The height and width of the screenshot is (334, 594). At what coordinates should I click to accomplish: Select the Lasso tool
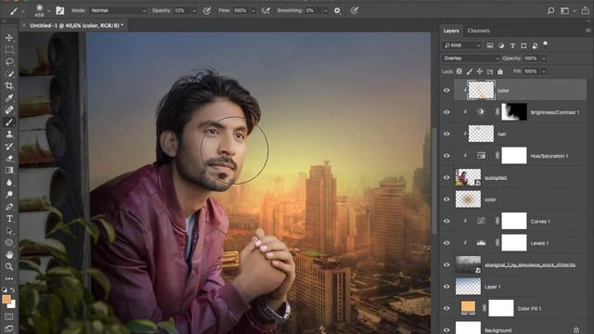click(9, 62)
